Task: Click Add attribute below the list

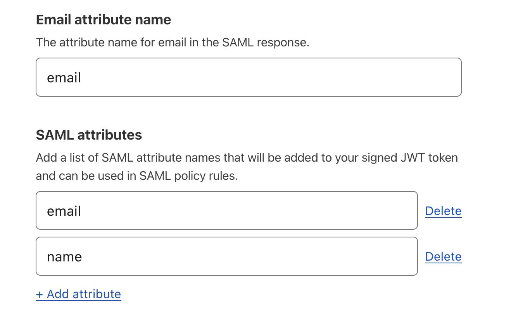Action: tap(78, 294)
